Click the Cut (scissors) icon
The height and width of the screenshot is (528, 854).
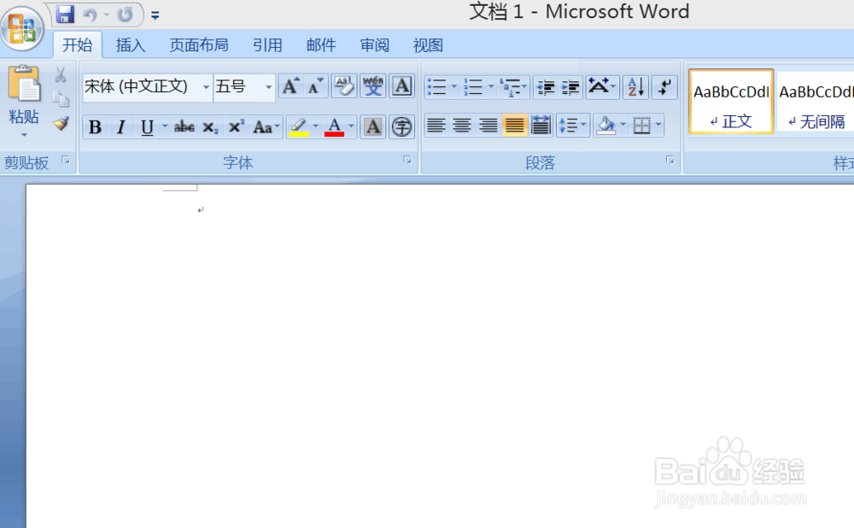pyautogui.click(x=61, y=76)
